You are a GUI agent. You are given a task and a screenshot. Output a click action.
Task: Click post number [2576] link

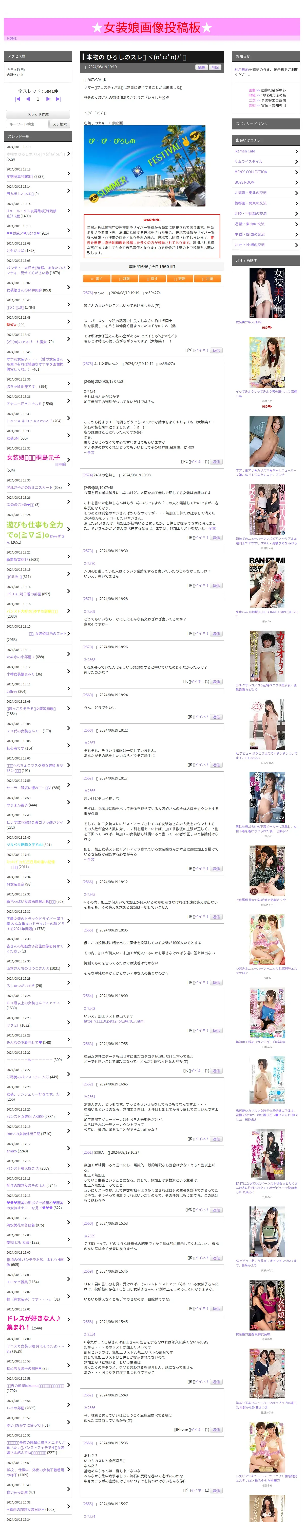click(x=87, y=292)
